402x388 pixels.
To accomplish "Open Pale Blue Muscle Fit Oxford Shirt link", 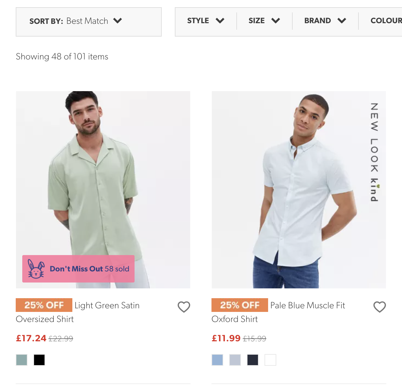I will pos(278,312).
